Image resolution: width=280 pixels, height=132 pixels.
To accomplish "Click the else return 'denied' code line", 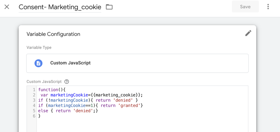I will 68,110.
